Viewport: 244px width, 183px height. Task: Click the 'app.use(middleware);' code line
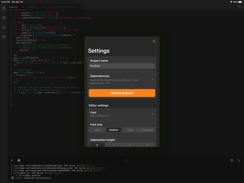[27, 57]
